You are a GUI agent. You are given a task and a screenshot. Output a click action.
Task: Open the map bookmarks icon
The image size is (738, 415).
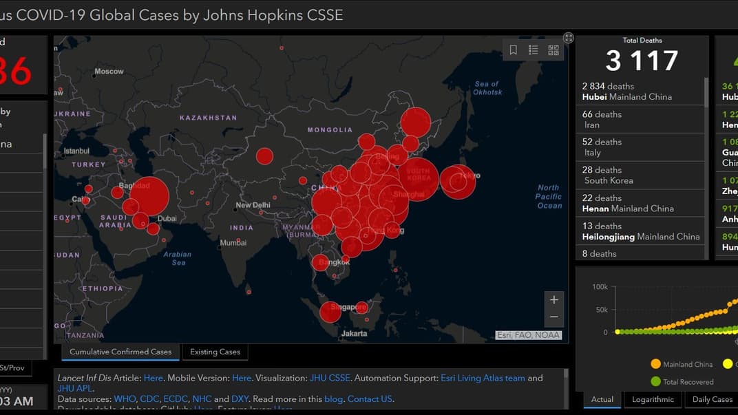pyautogui.click(x=514, y=50)
